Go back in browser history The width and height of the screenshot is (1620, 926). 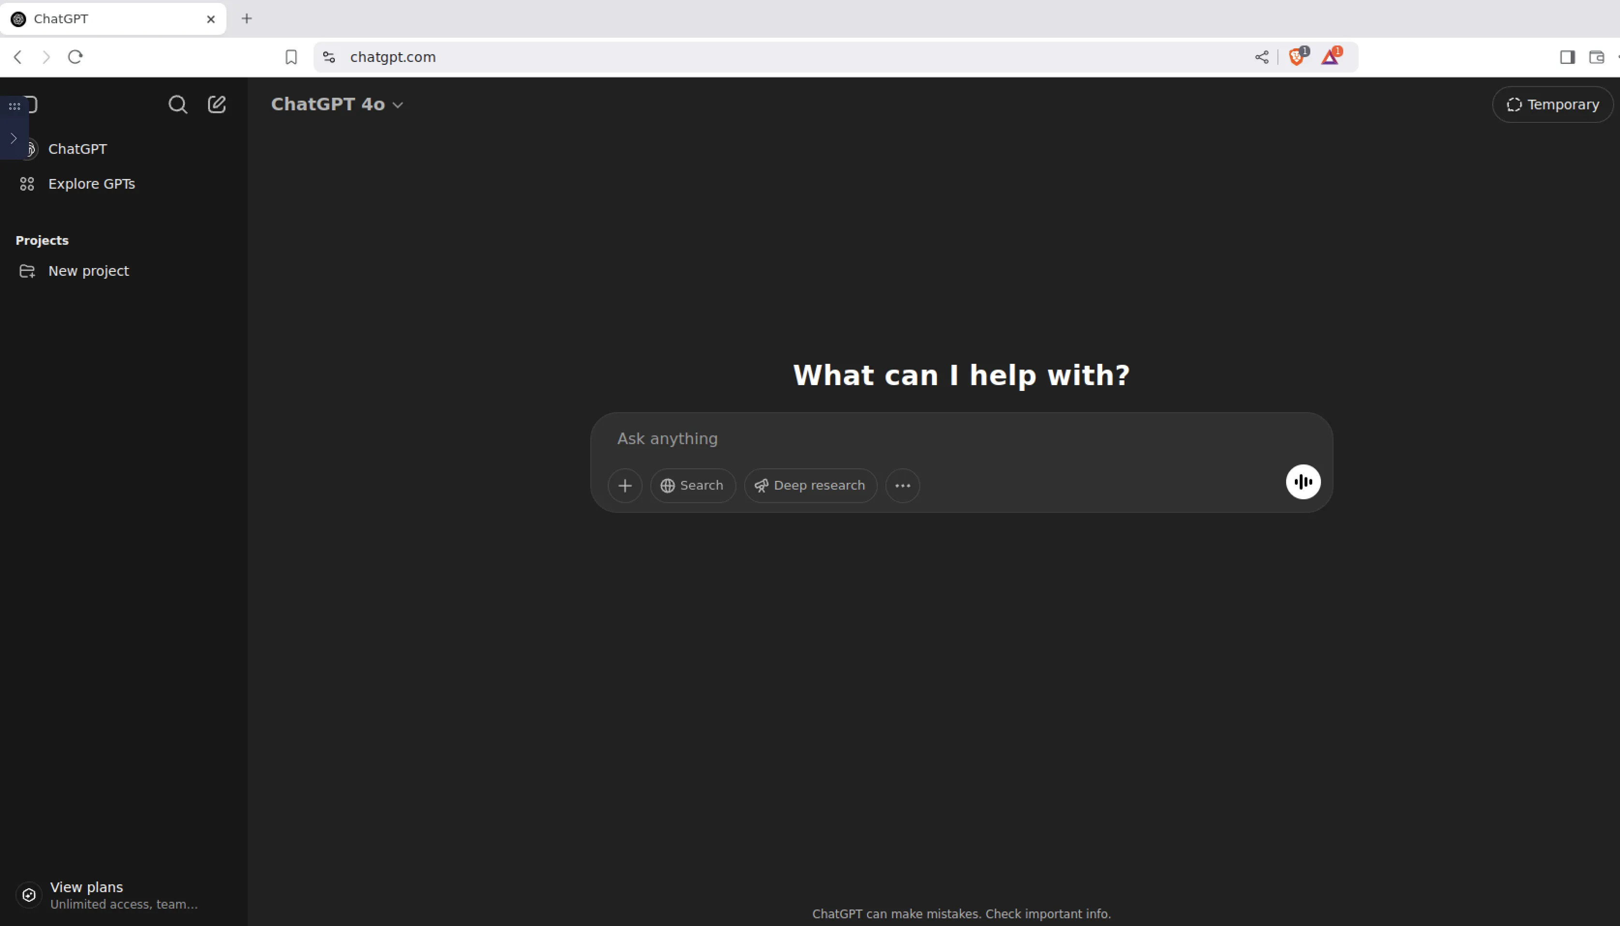click(18, 57)
